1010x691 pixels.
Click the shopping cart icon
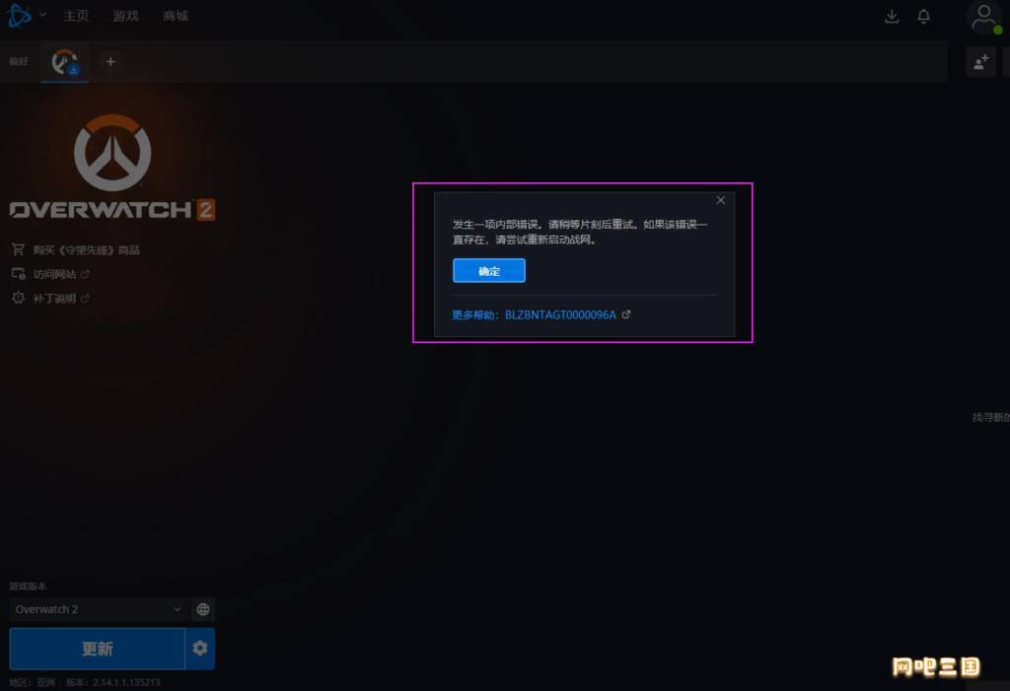pyautogui.click(x=18, y=249)
